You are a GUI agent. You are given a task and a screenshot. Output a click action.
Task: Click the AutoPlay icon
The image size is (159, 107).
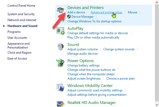pos(60,31)
